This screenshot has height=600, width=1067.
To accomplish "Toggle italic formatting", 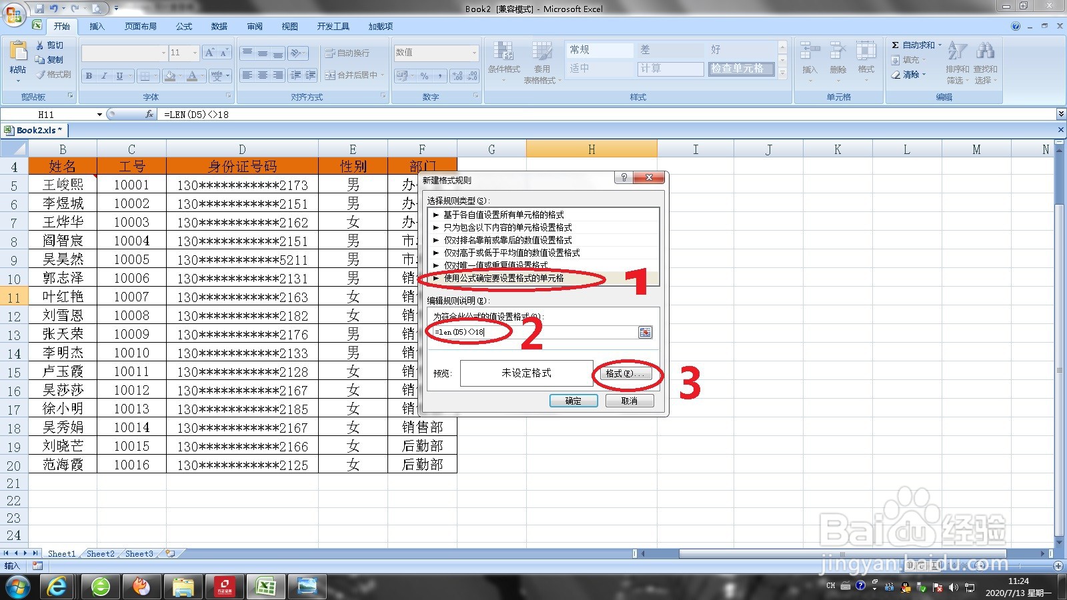I will point(103,75).
